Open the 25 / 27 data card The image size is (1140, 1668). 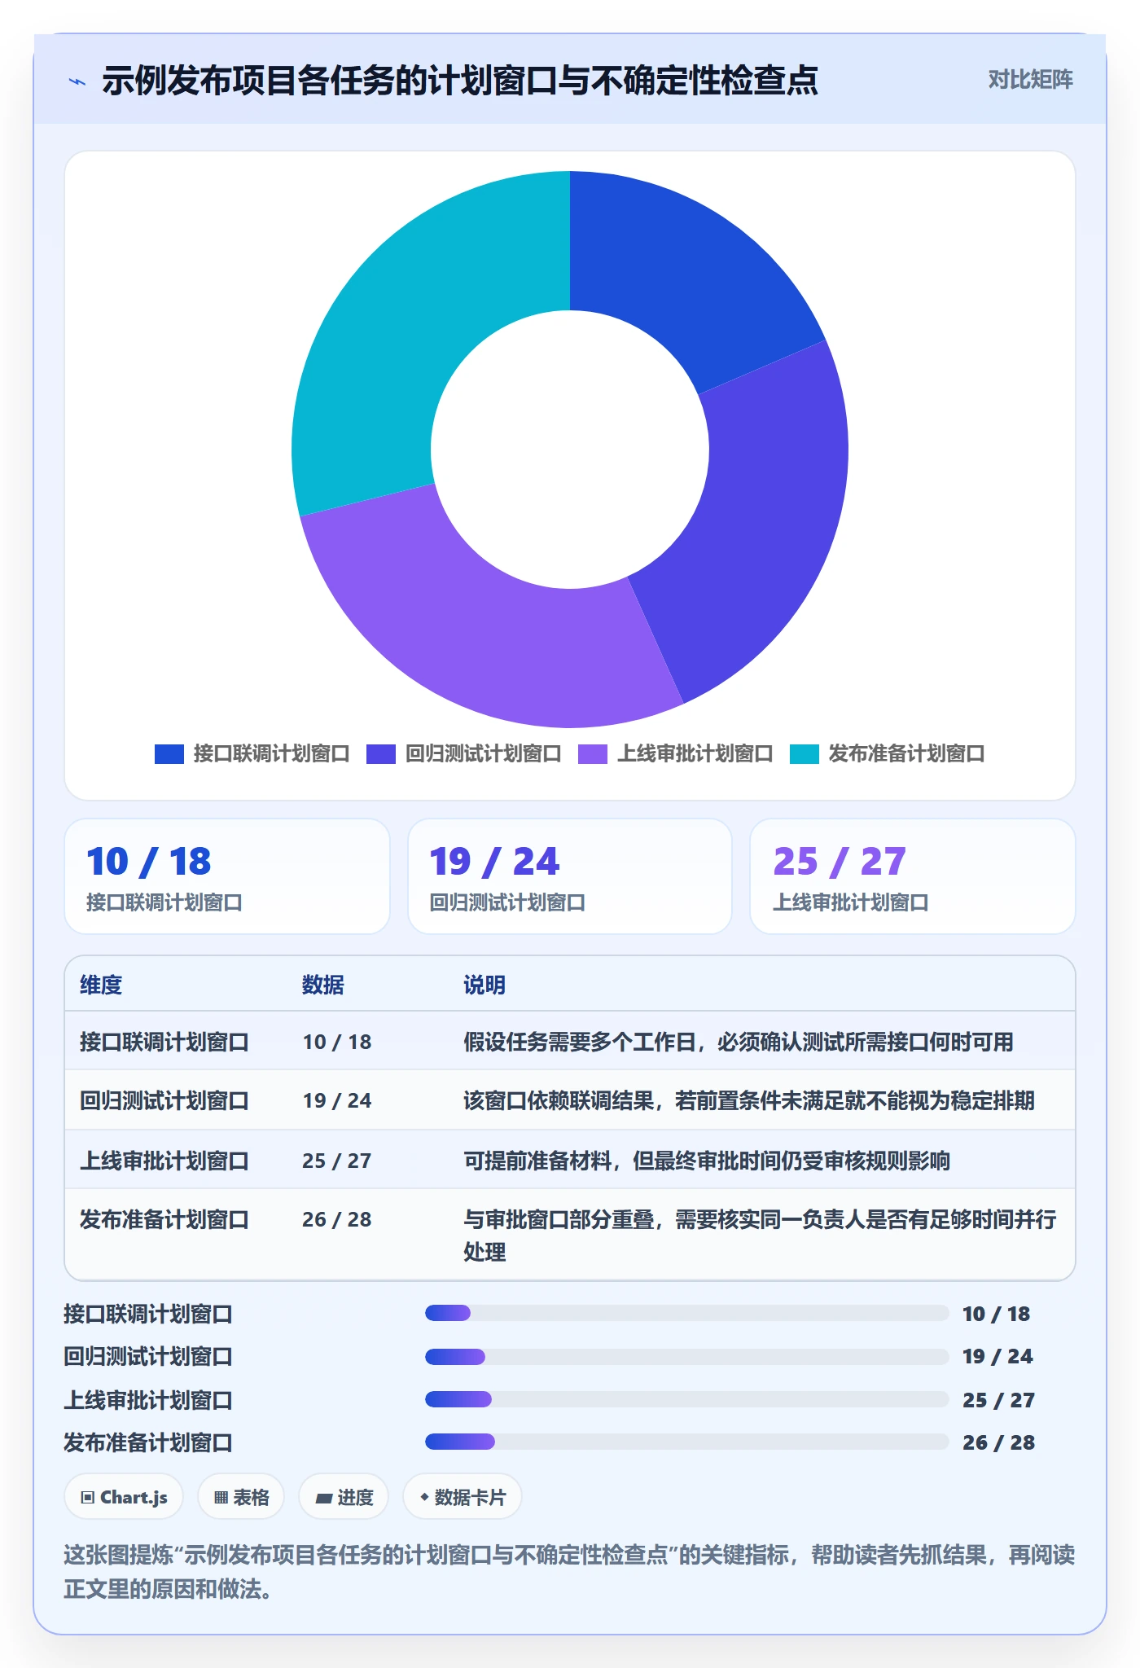pyautogui.click(x=913, y=876)
